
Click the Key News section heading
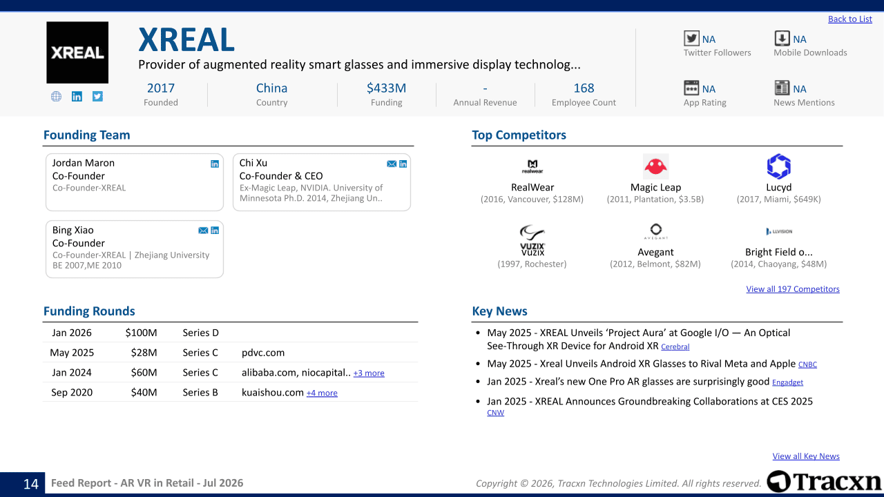[500, 311]
